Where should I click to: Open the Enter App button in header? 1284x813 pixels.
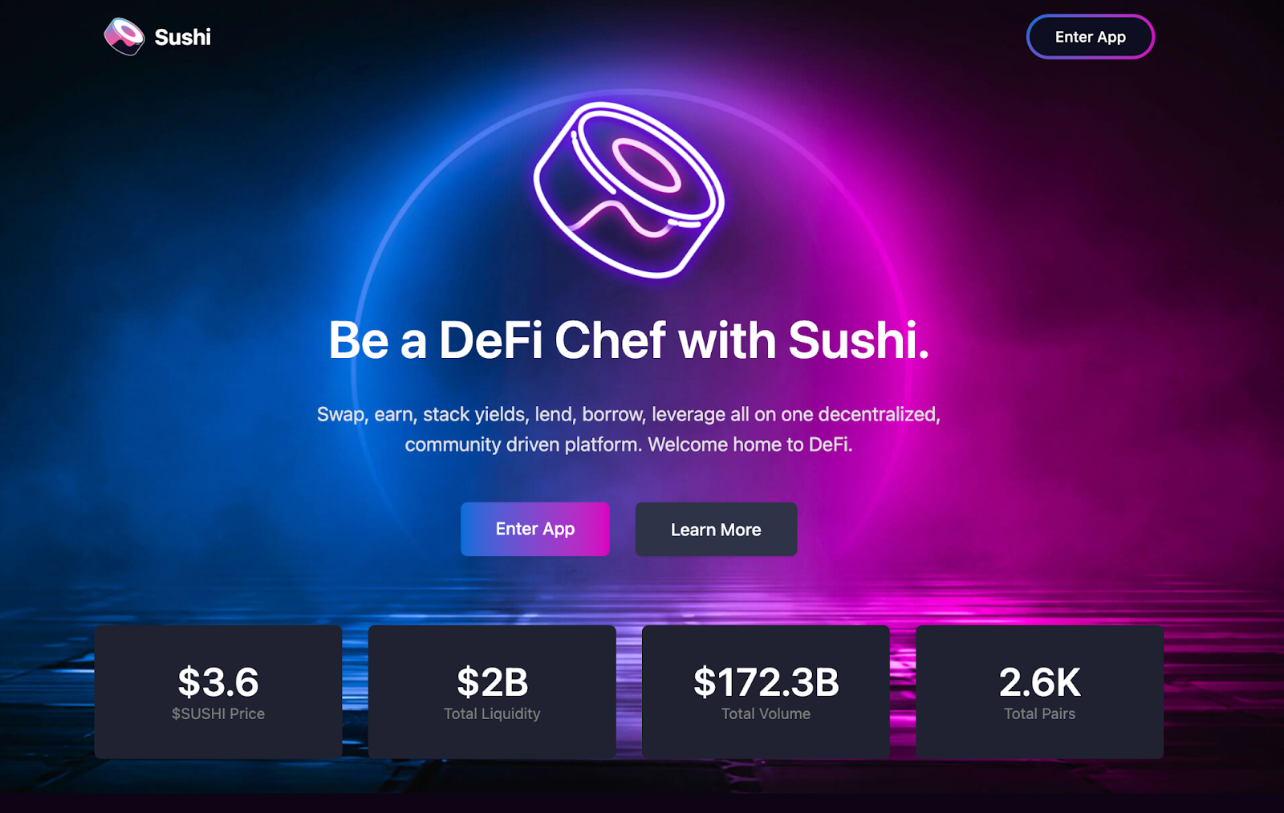point(1090,37)
